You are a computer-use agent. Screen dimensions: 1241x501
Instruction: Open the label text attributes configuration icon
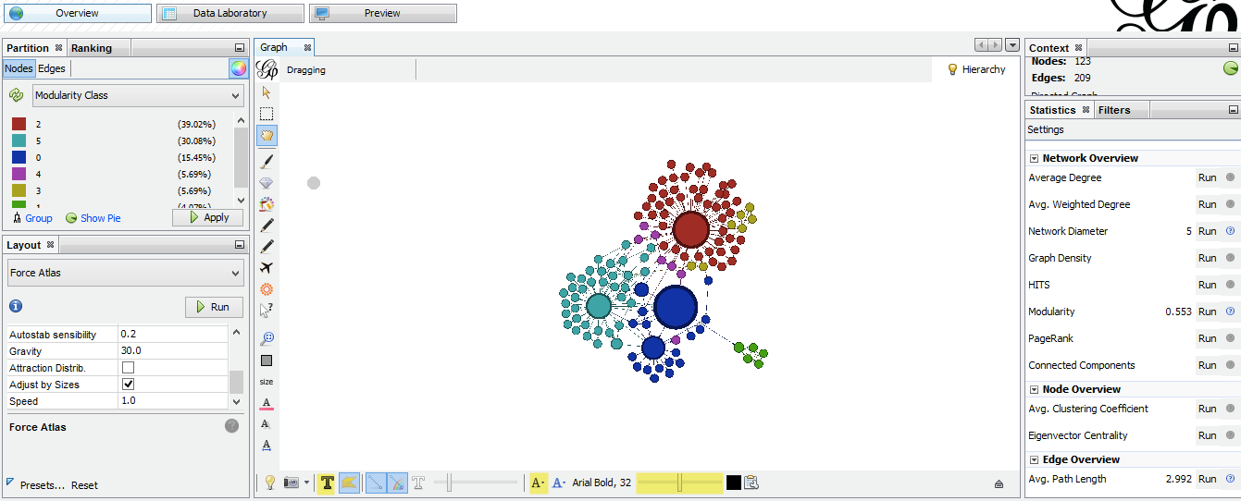coord(751,483)
